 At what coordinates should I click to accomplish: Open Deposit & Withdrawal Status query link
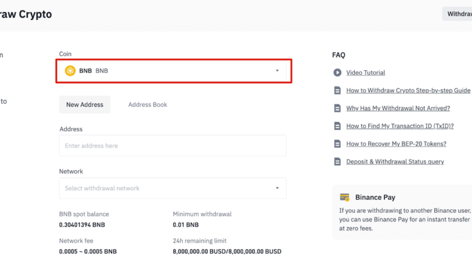pos(395,161)
